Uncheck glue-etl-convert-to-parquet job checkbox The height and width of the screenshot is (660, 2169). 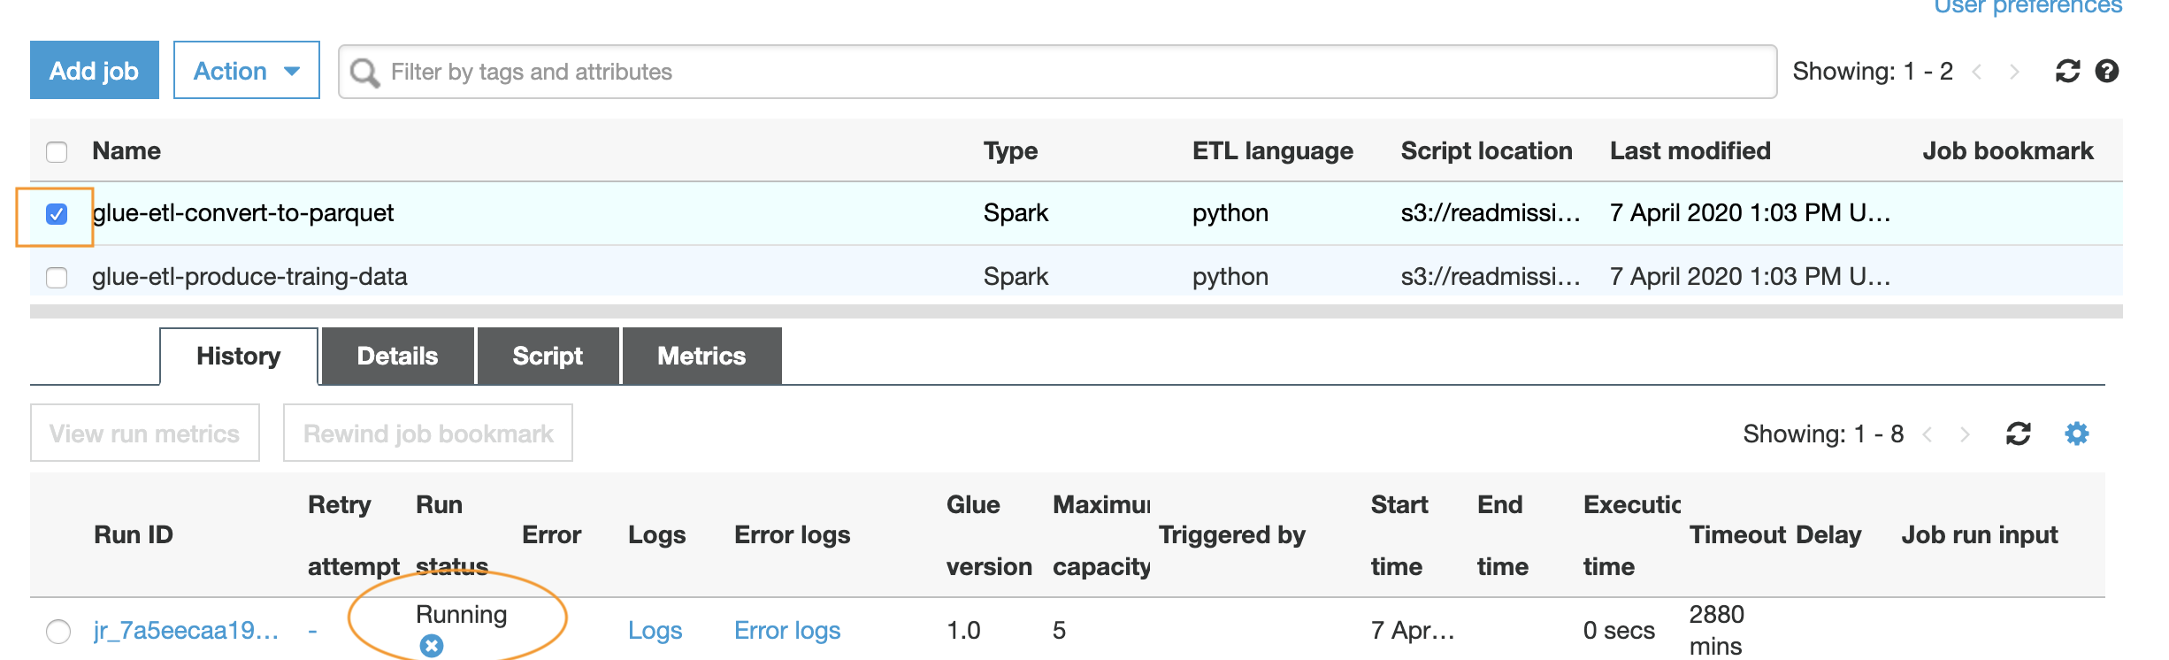pyautogui.click(x=57, y=214)
